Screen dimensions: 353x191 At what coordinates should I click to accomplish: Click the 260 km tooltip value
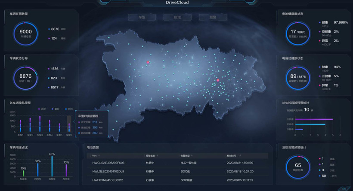[x=95, y=133]
